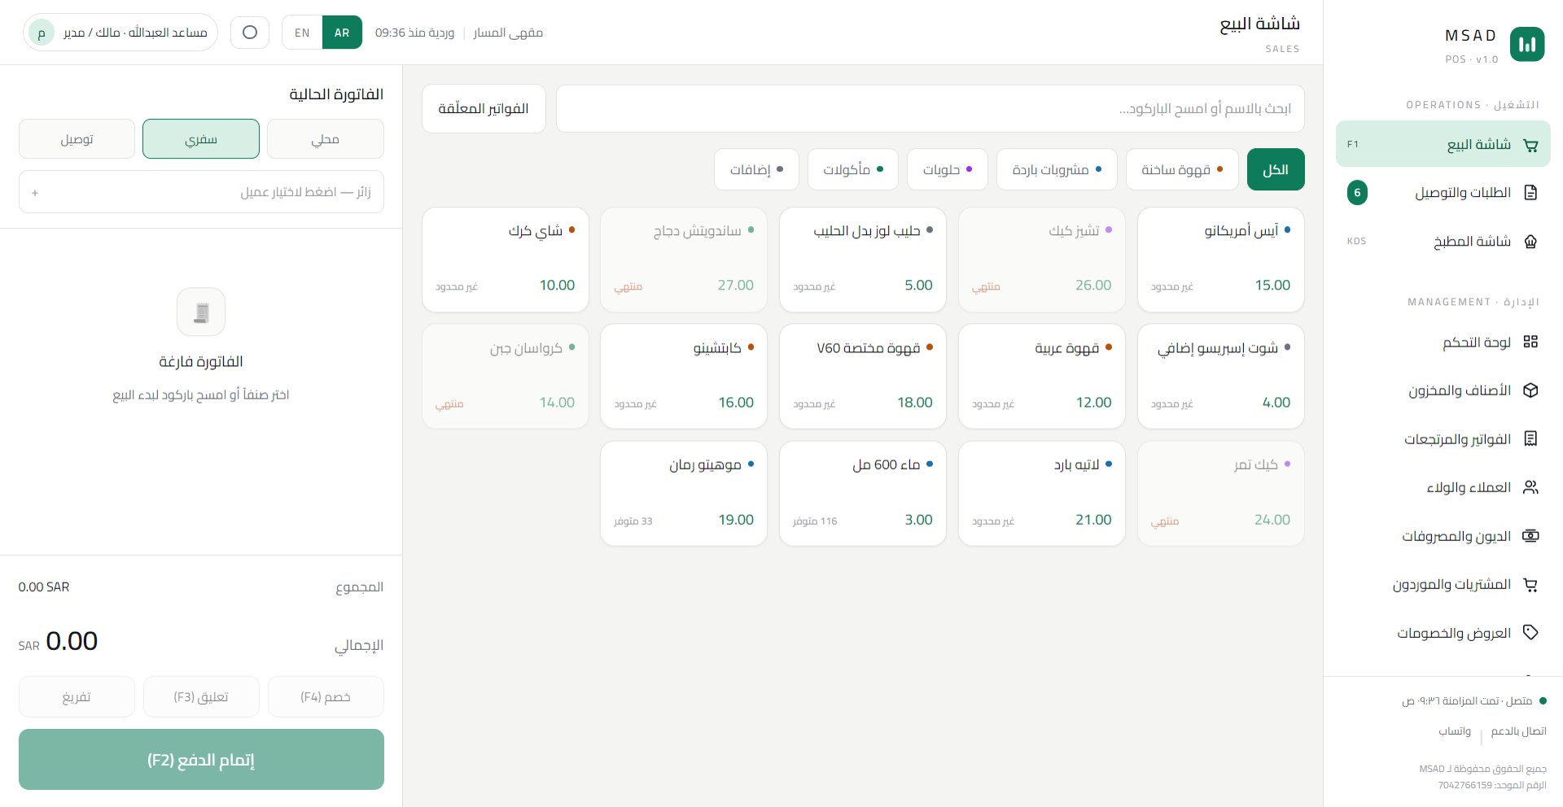The image size is (1563, 807).
Task: Open user menu مساعد العبدالله
Action: [x=120, y=33]
